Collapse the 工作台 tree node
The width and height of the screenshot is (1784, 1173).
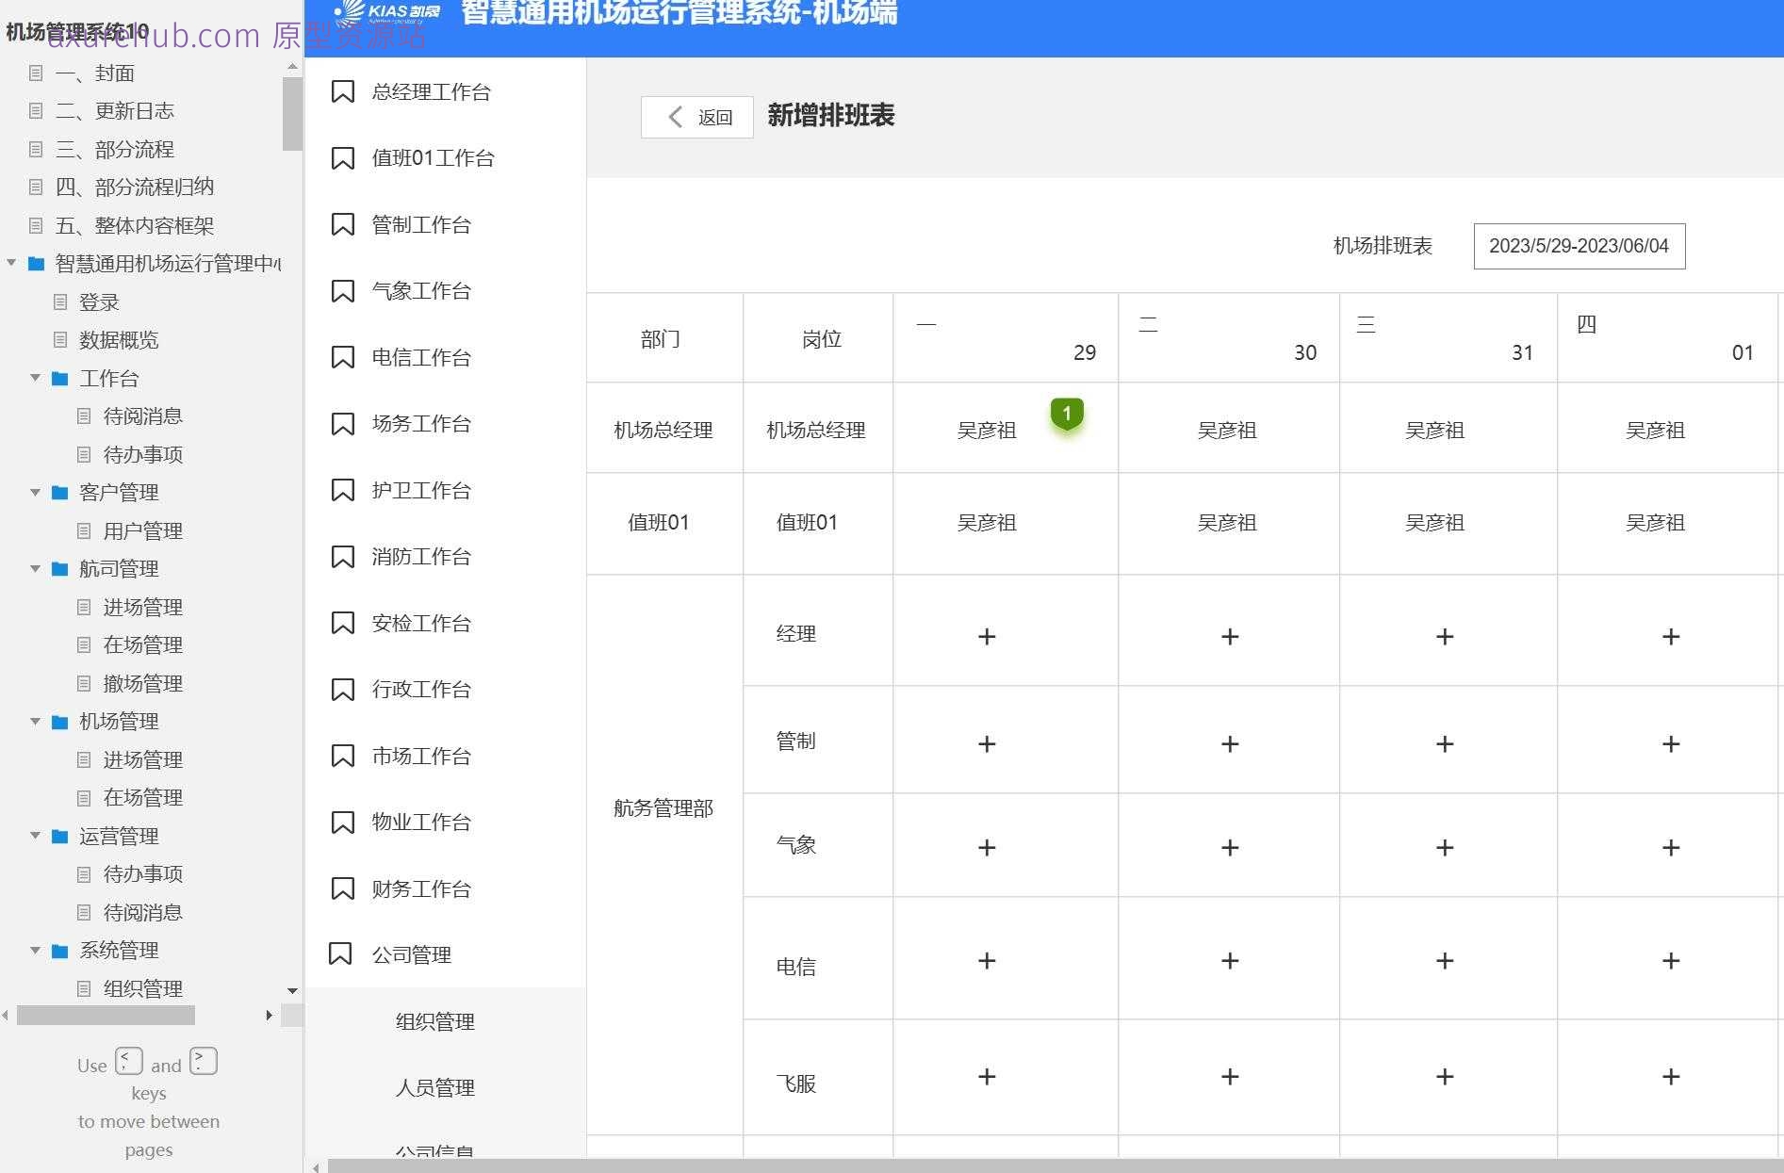36,379
